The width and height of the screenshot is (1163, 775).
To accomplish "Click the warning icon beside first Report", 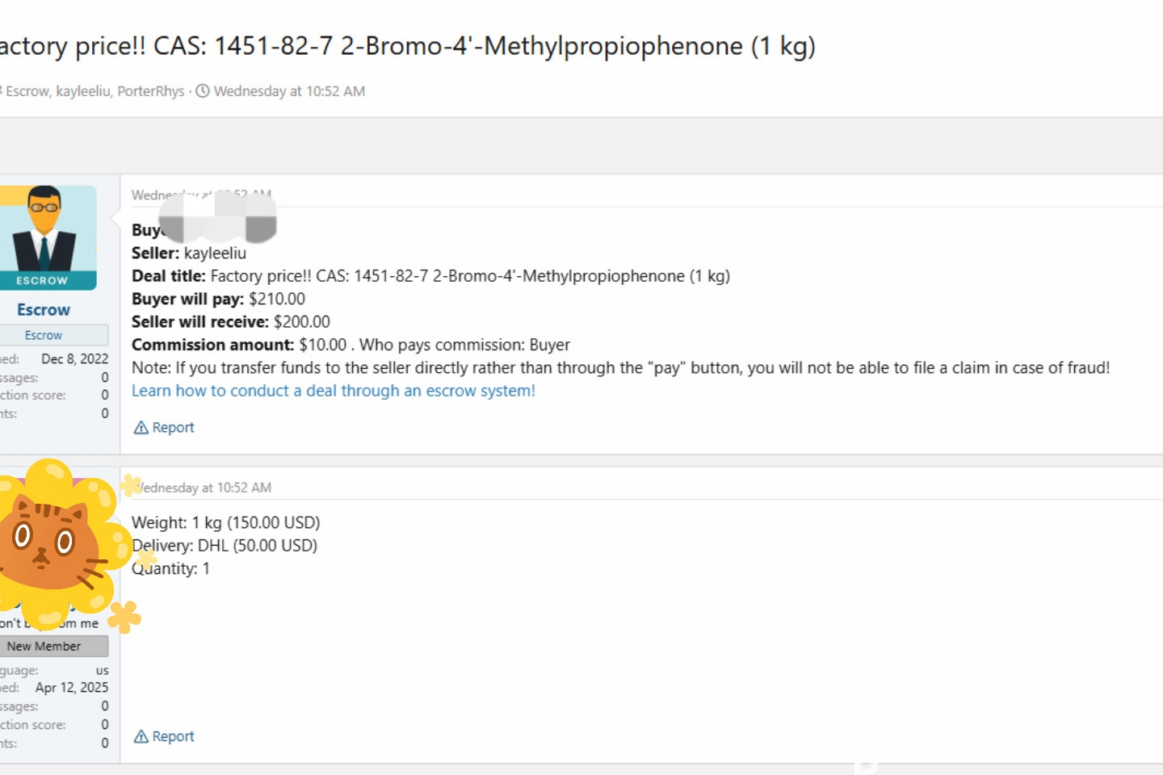I will click(x=141, y=427).
